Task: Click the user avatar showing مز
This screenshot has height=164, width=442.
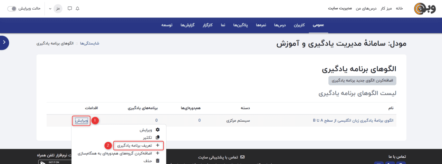Action: pos(58,8)
